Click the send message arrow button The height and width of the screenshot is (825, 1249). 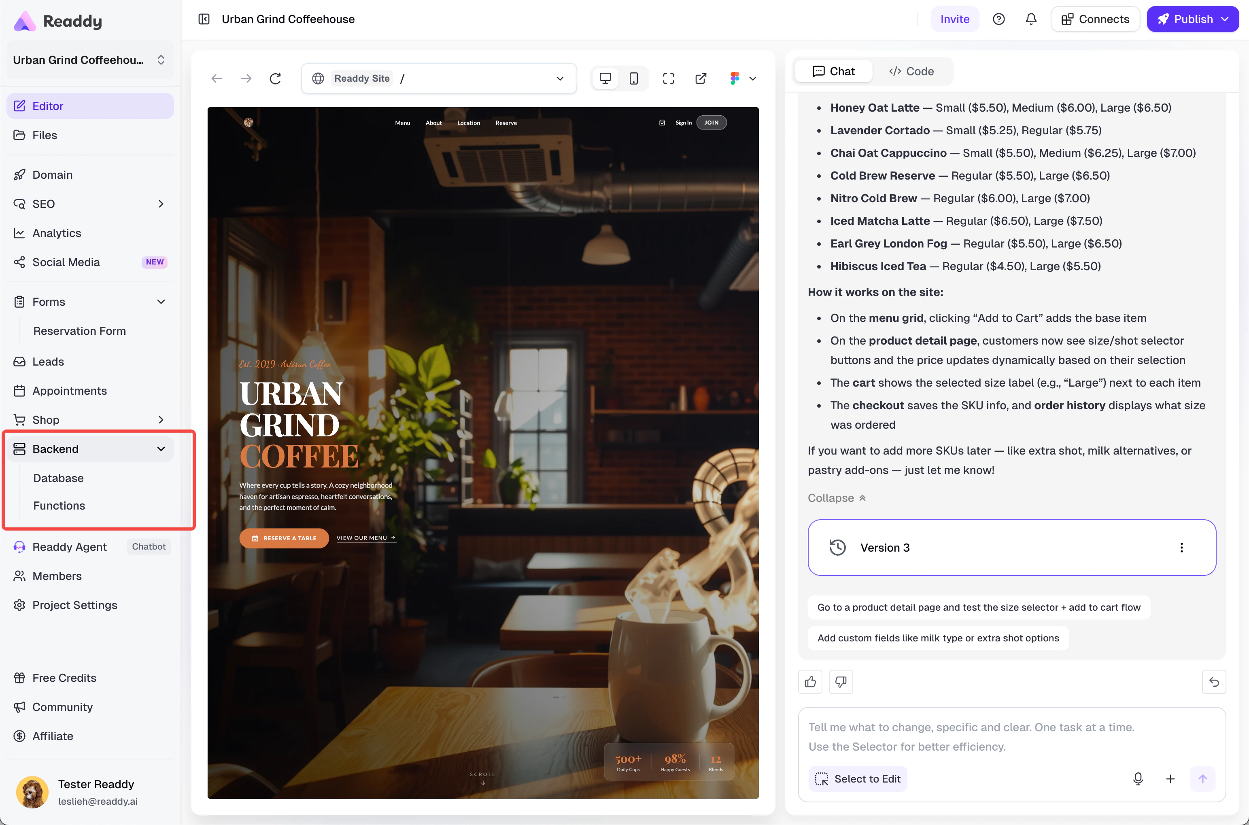[1203, 779]
